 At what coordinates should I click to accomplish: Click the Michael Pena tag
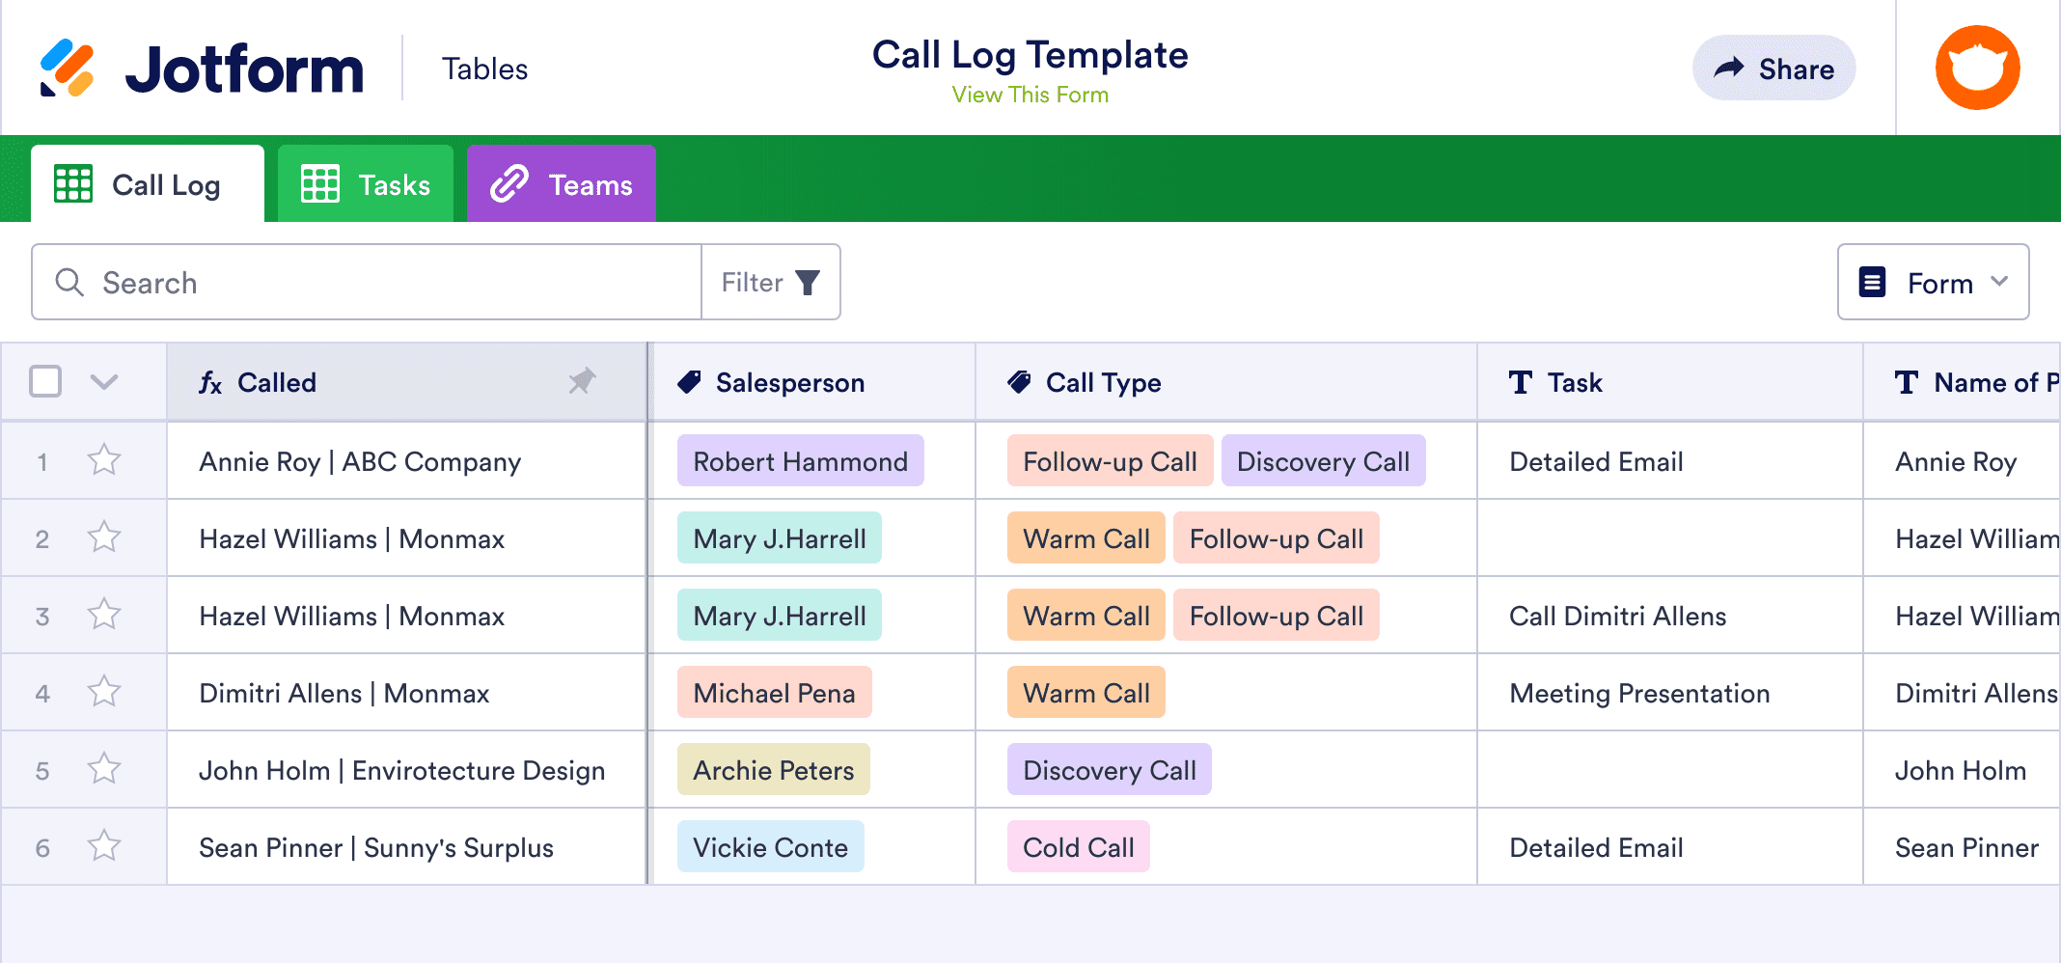pos(774,692)
